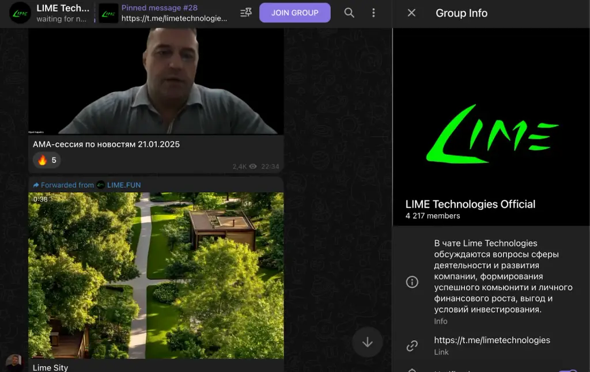Open the three-dot more options menu
The width and height of the screenshot is (590, 372).
click(373, 13)
